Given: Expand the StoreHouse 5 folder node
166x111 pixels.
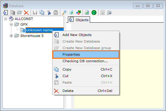Looking at the screenshot, I should (11, 36).
